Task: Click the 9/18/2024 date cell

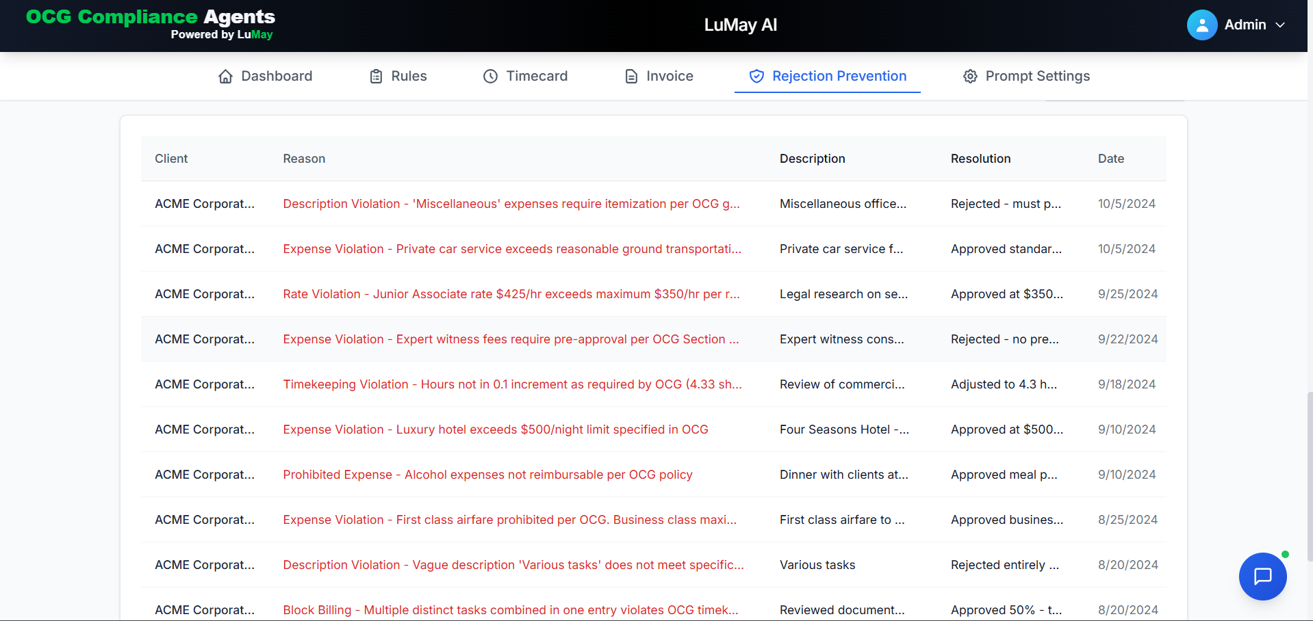Action: pos(1127,384)
